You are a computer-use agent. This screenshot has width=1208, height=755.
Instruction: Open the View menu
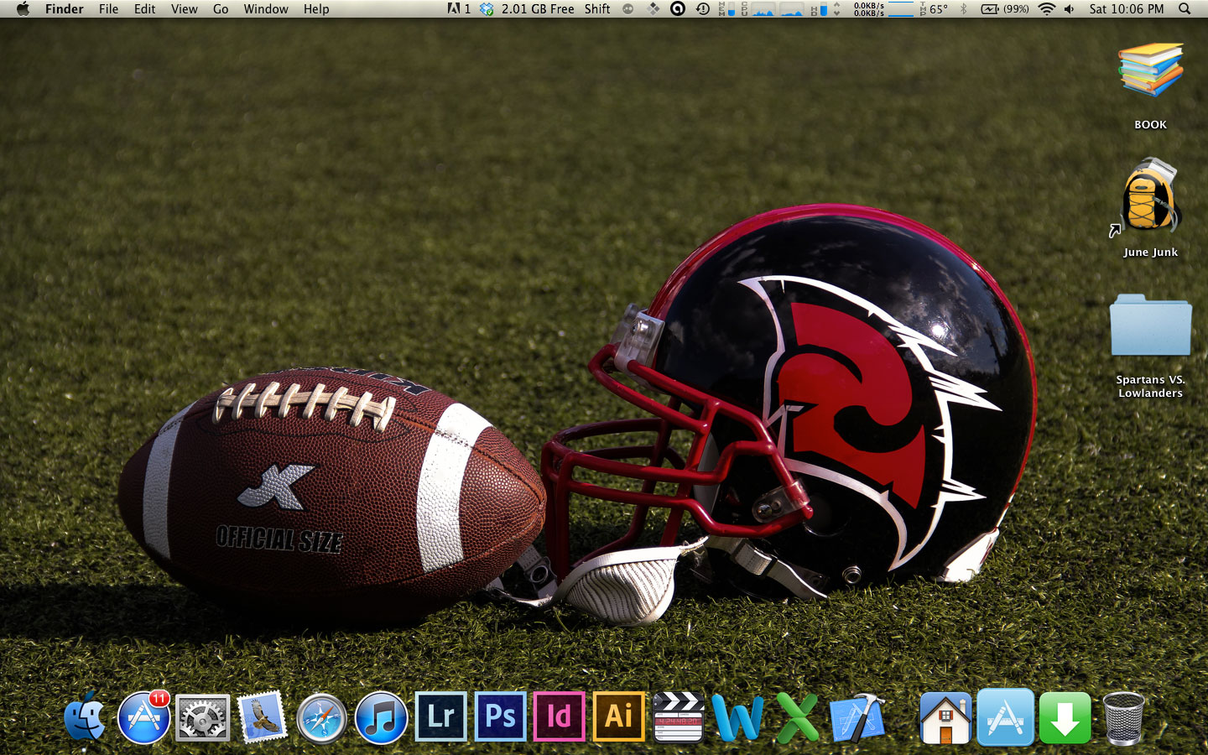pyautogui.click(x=185, y=9)
